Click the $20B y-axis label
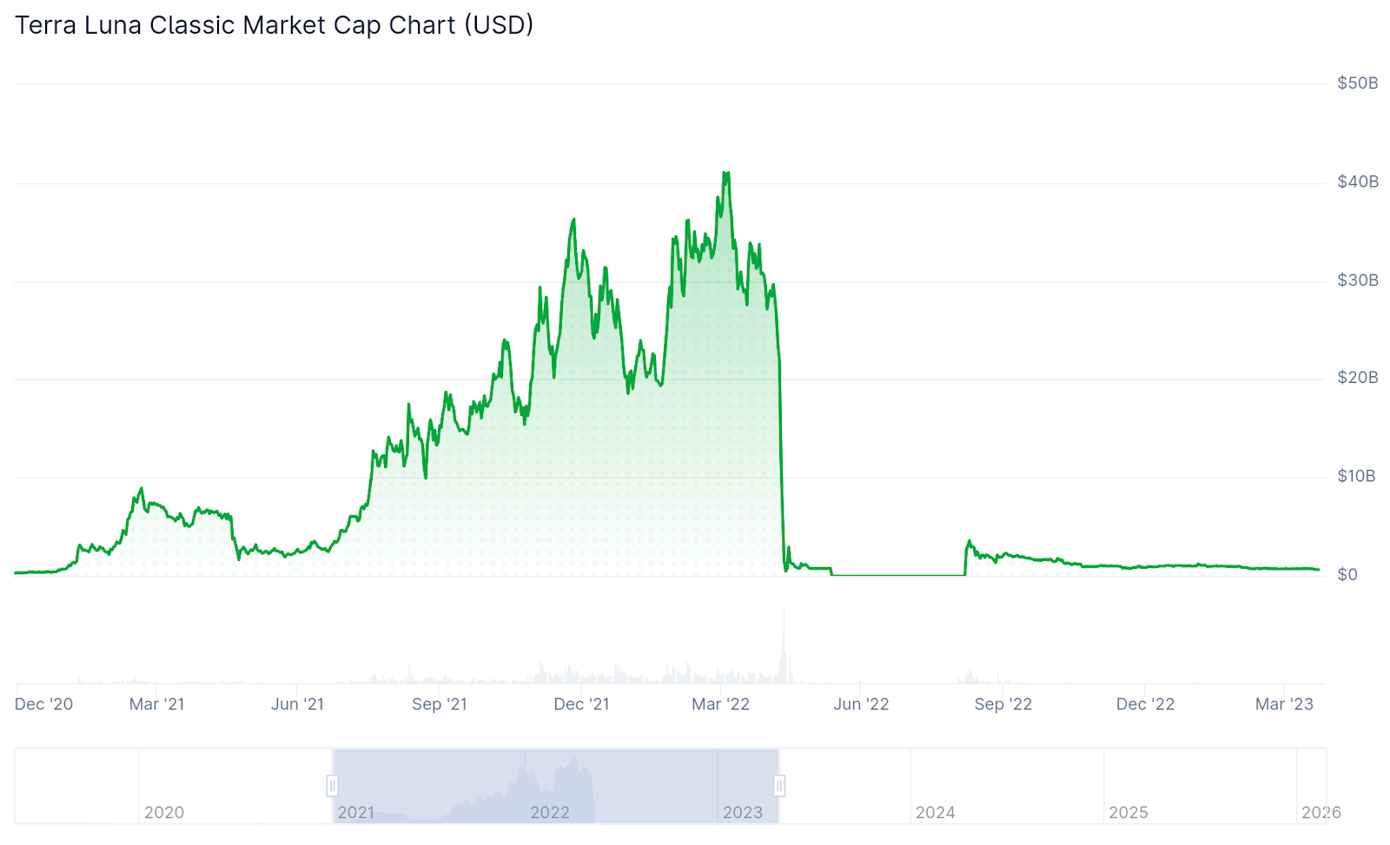 (x=1357, y=378)
